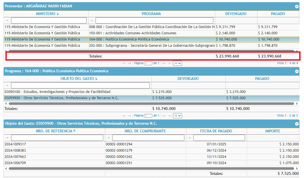Click the NRO. DE COMPROBANTE filter input
304x178 pixels.
click(148, 138)
